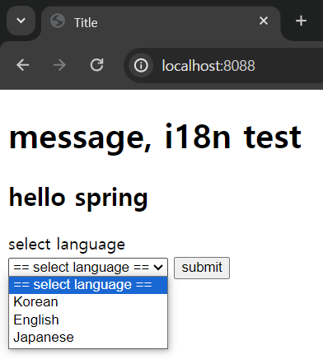Viewport: 323px width, 364px height.
Task: Choose Japanese from the language list
Action: pyautogui.click(x=88, y=338)
